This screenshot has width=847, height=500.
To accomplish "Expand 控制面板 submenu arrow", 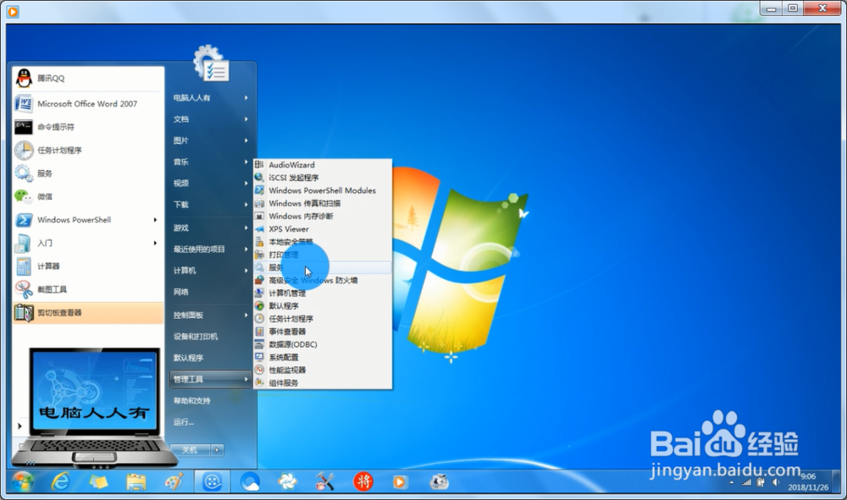I will (246, 315).
